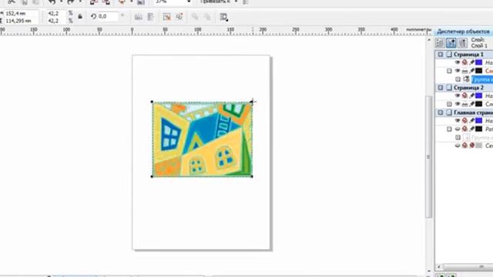Collapse the Главная страница tree node
The image size is (493, 277).
click(x=441, y=112)
